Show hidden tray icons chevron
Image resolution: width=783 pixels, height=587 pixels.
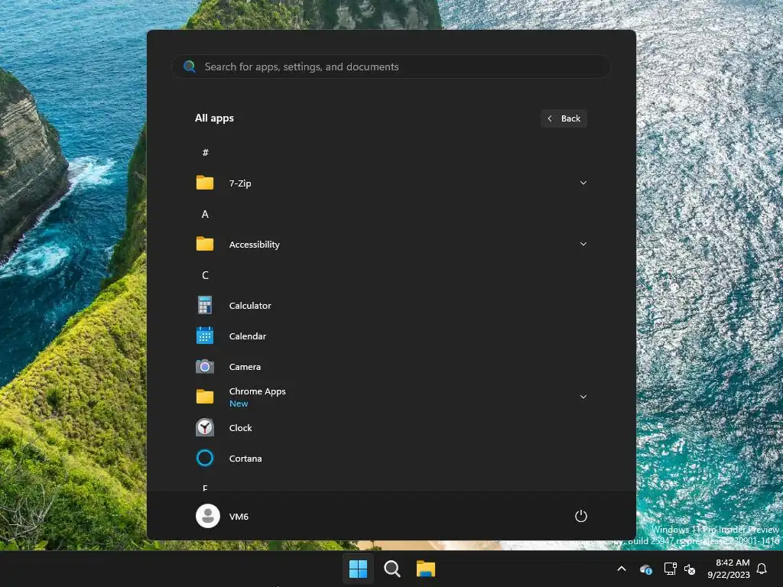point(622,569)
